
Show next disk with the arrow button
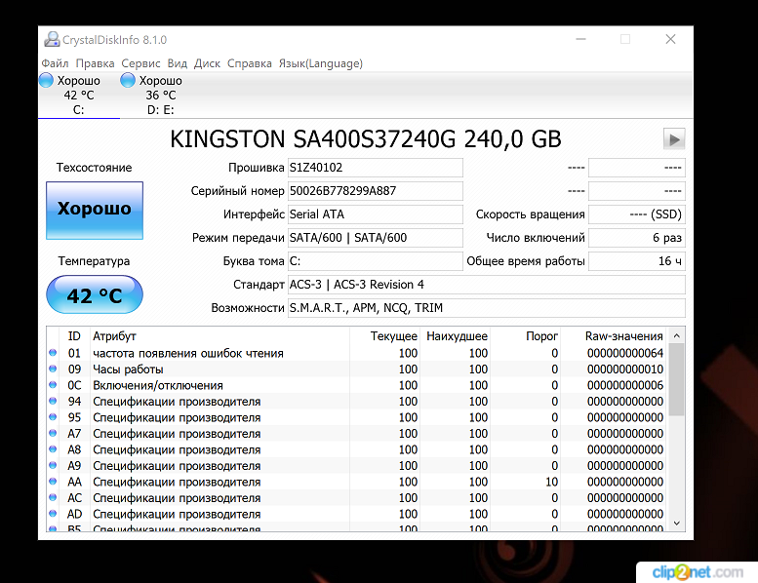(x=674, y=139)
